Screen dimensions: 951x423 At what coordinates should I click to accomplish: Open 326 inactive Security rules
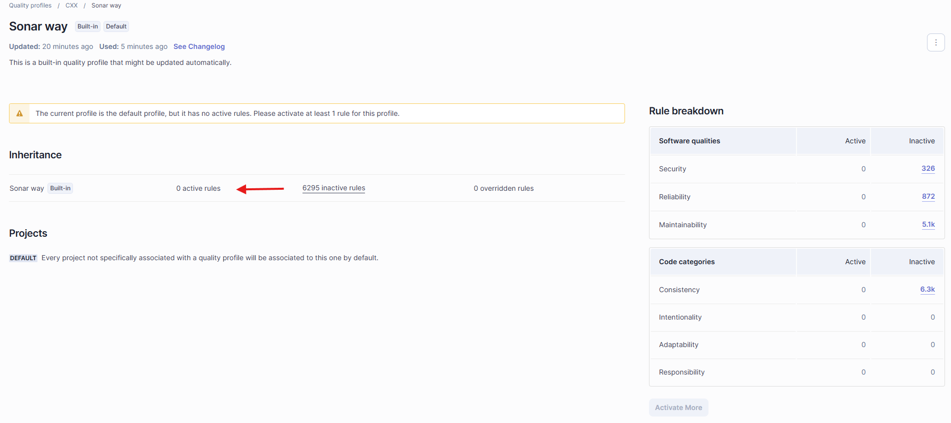928,169
